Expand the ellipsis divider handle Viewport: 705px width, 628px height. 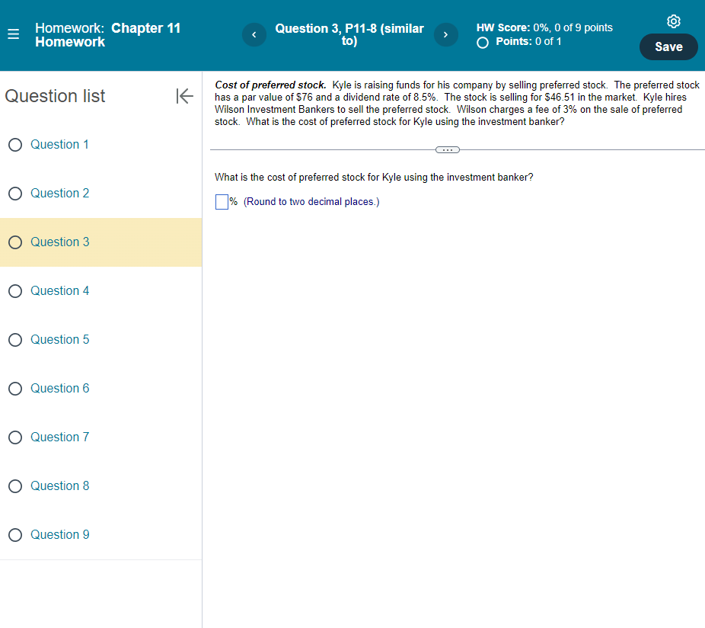[x=448, y=150]
